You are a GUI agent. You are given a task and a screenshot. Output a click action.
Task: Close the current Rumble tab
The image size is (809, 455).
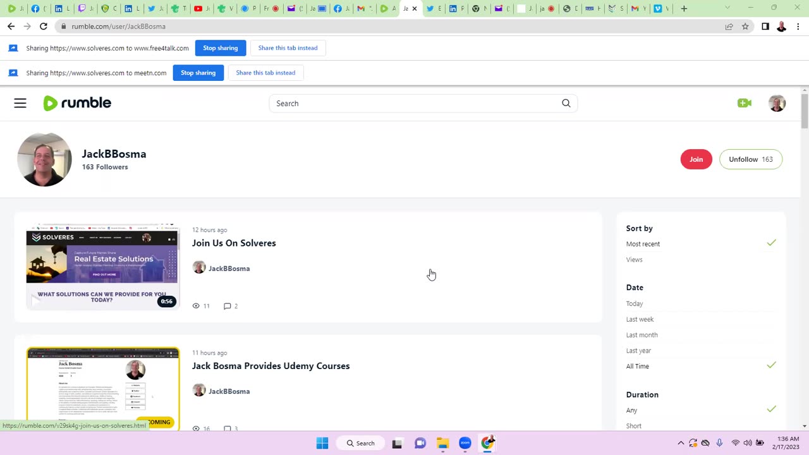click(415, 8)
